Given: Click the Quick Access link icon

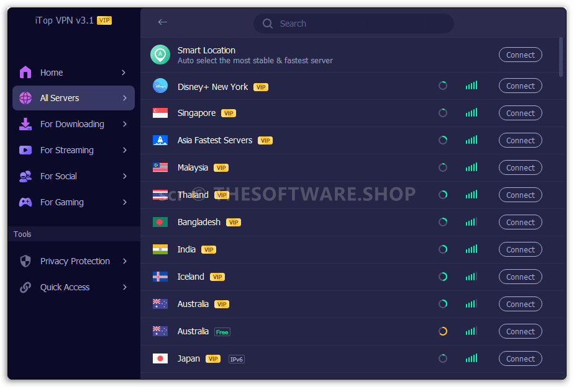Looking at the screenshot, I should [25, 287].
